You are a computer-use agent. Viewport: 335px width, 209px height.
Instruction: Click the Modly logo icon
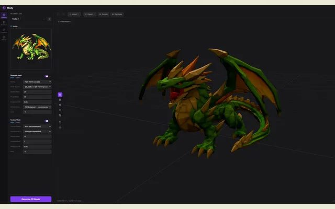[x=4, y=8]
